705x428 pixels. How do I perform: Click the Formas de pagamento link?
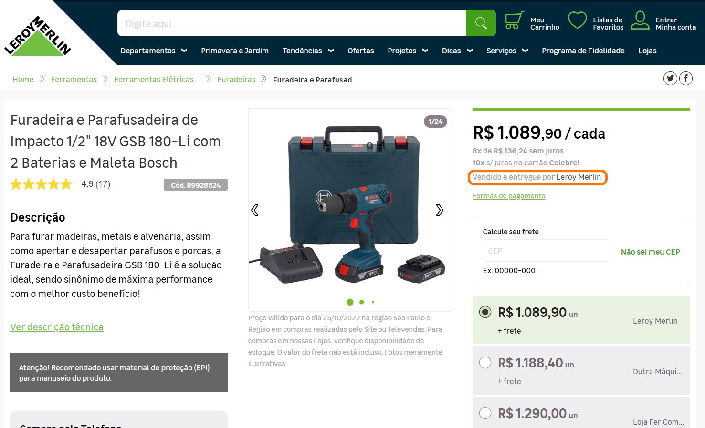(x=509, y=196)
